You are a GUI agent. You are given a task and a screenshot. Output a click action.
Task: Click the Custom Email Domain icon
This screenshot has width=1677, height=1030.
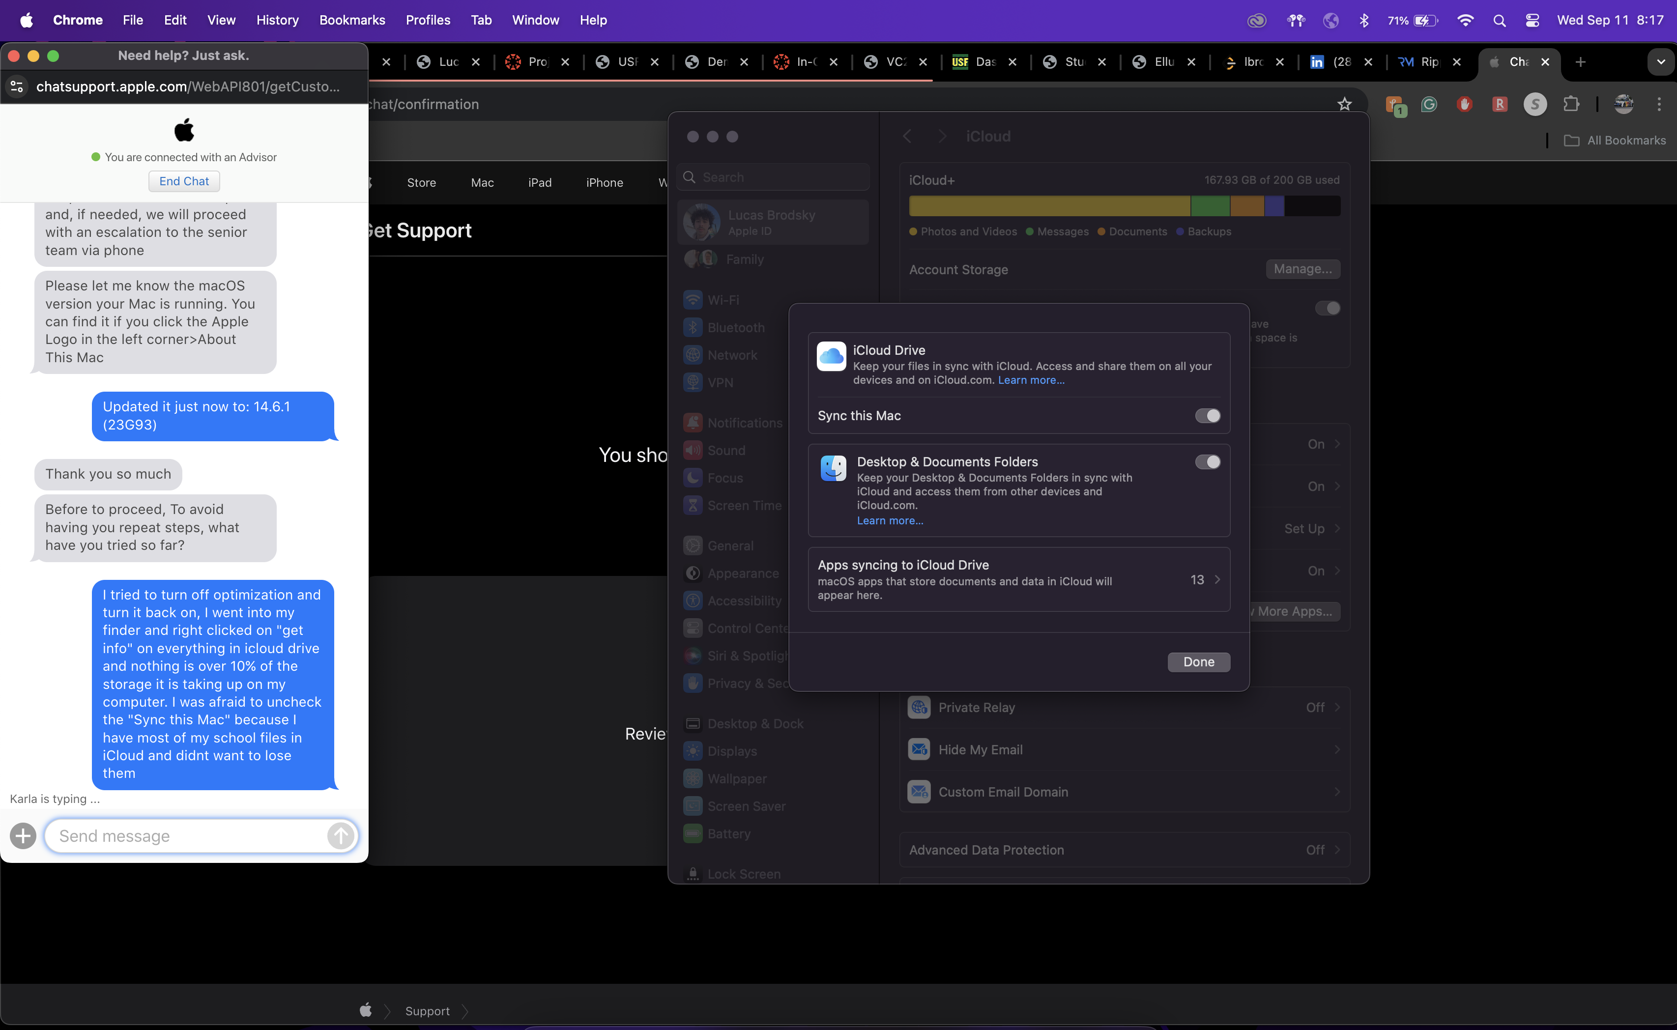pos(919,792)
